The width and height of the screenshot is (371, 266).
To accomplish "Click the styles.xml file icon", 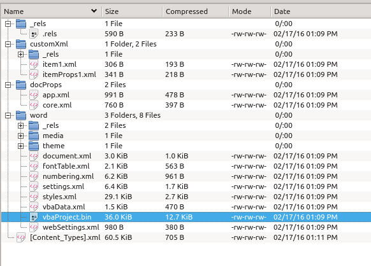I will [x=34, y=197].
